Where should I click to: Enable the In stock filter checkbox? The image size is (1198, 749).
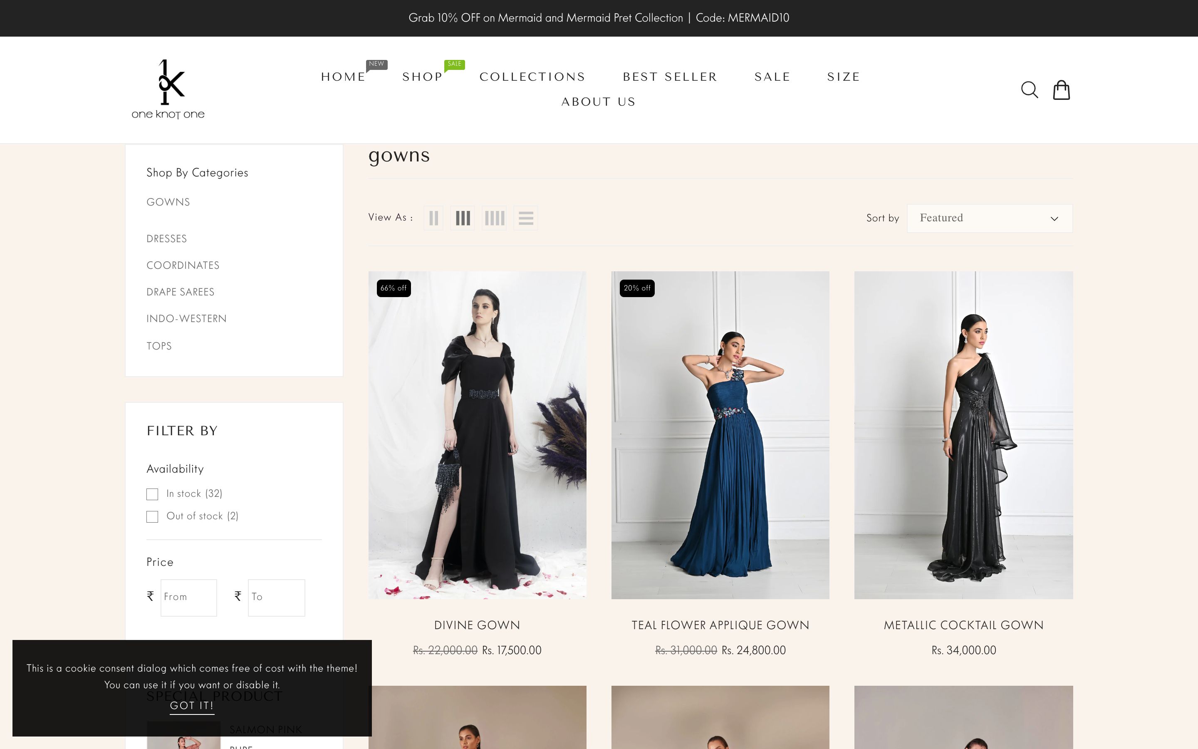coord(153,494)
